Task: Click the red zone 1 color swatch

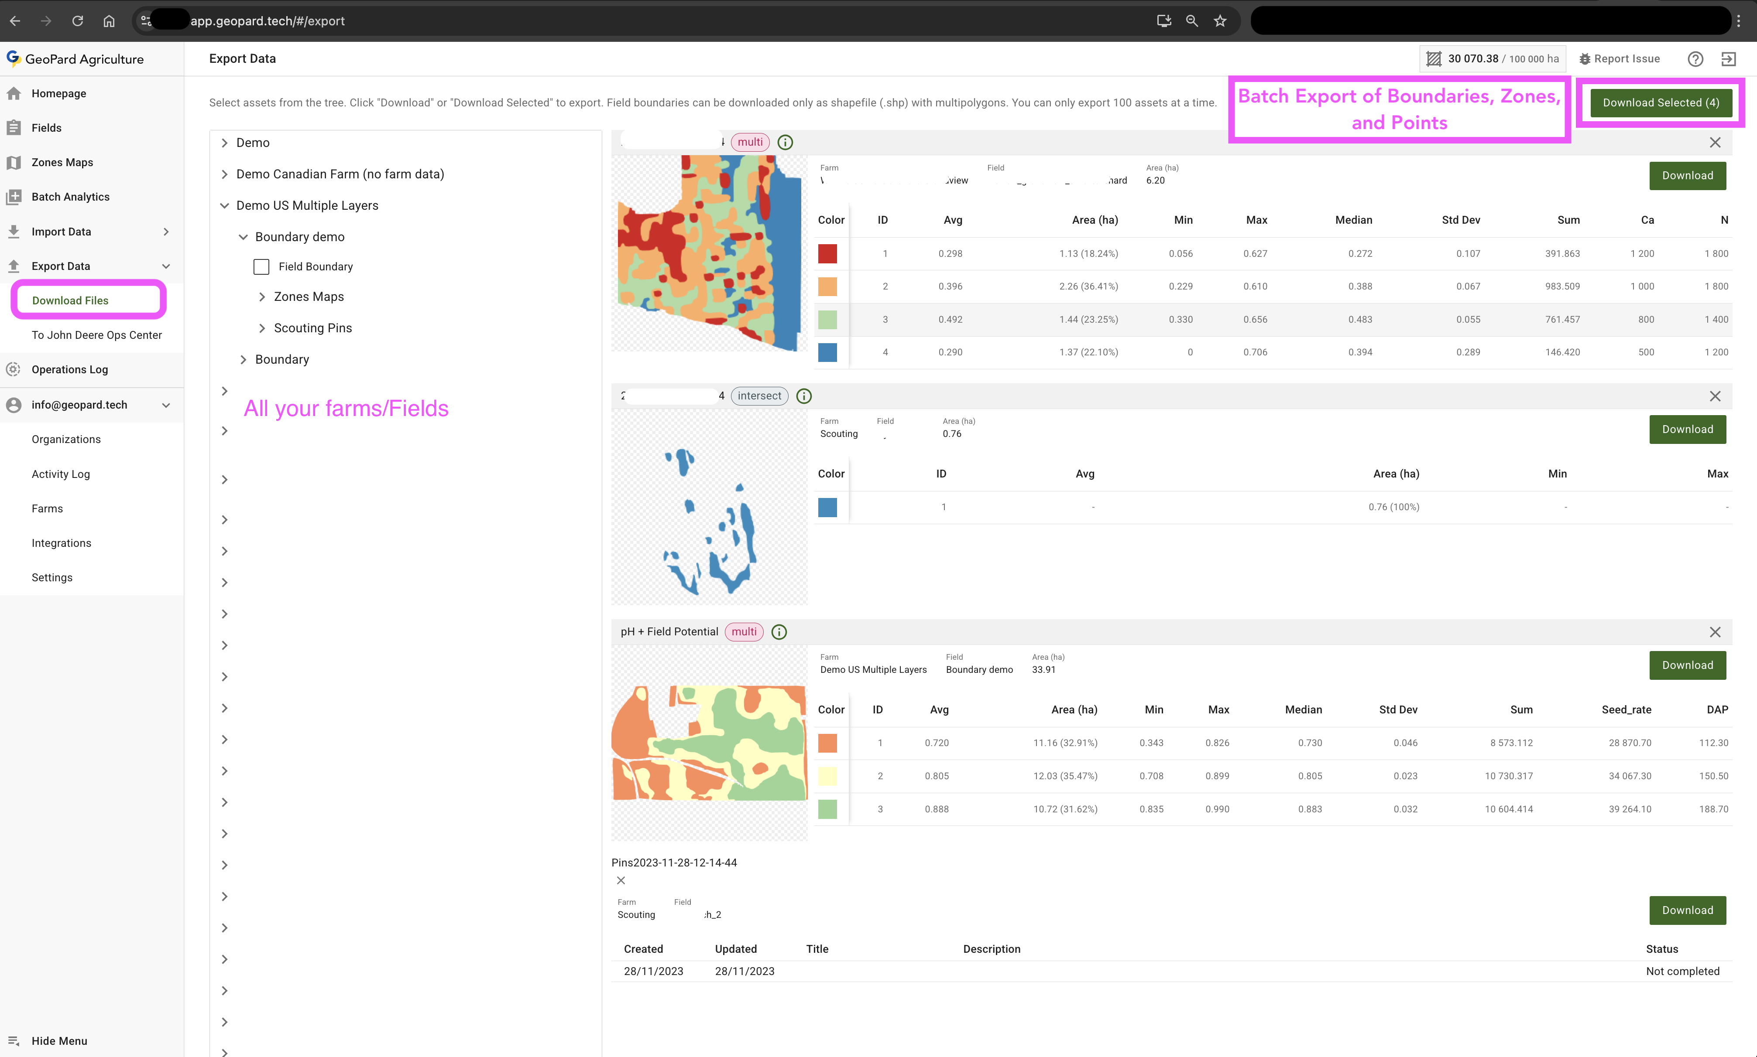Action: (827, 253)
